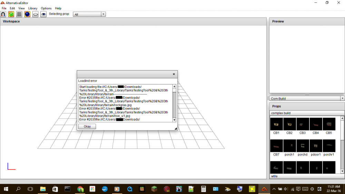Select the pdoor1 prop thumbnail
This screenshot has height=194, width=345.
point(316,146)
